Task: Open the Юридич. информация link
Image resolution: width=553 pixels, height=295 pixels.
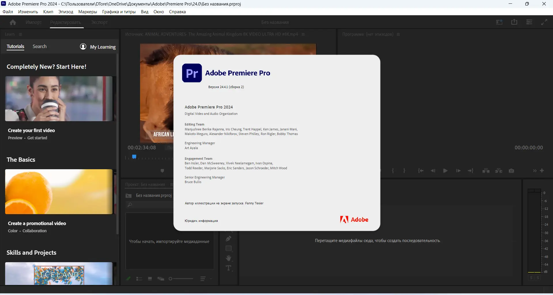Action: pos(201,221)
